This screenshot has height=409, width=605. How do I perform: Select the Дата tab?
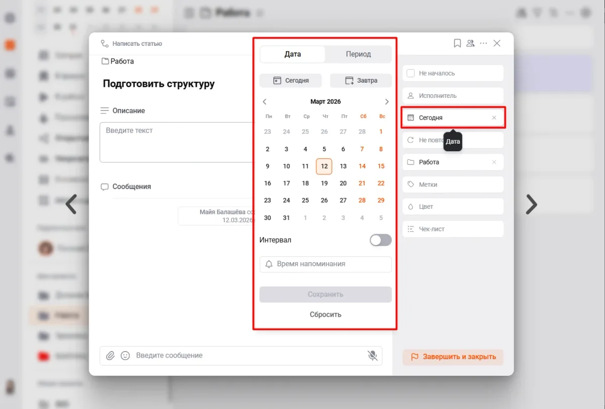292,54
